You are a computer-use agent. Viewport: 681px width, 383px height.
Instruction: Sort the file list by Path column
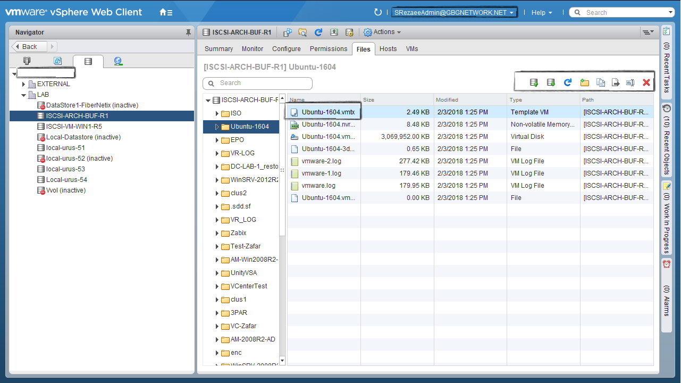point(617,99)
